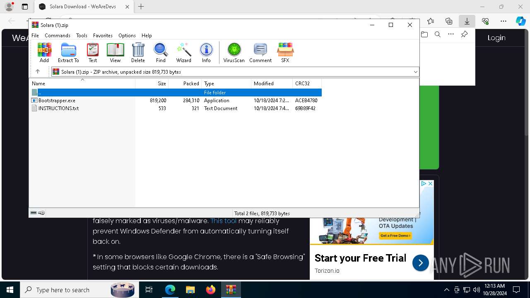The image size is (530, 298).
Task: Click the key icon in WinRAR status bar
Action: (x=41, y=213)
